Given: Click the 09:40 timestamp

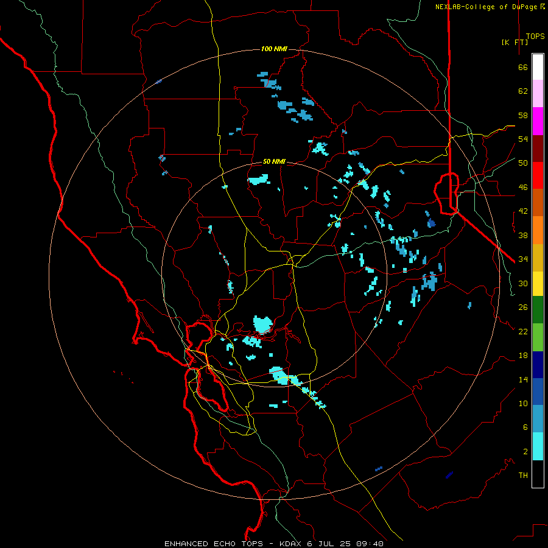Looking at the screenshot, I should pyautogui.click(x=370, y=544).
